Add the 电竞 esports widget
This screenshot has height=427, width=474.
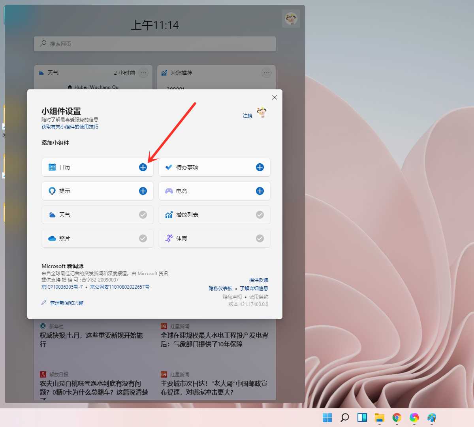pyautogui.click(x=260, y=191)
